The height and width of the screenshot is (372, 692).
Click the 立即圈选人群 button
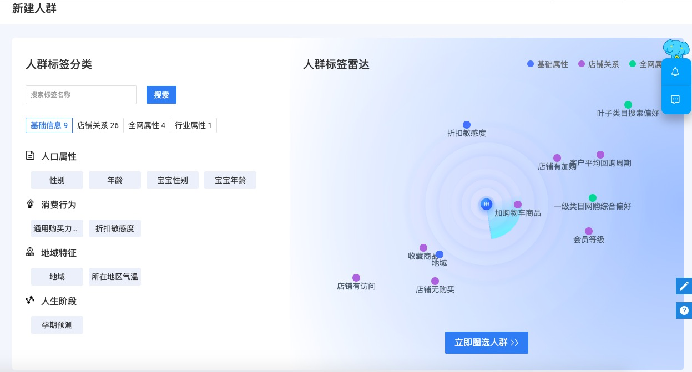[x=486, y=343]
